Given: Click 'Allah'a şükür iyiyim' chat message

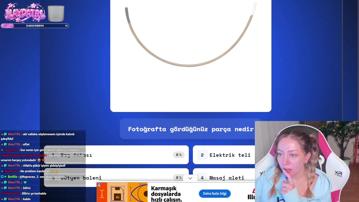Looking at the screenshot, I should tap(44, 166).
